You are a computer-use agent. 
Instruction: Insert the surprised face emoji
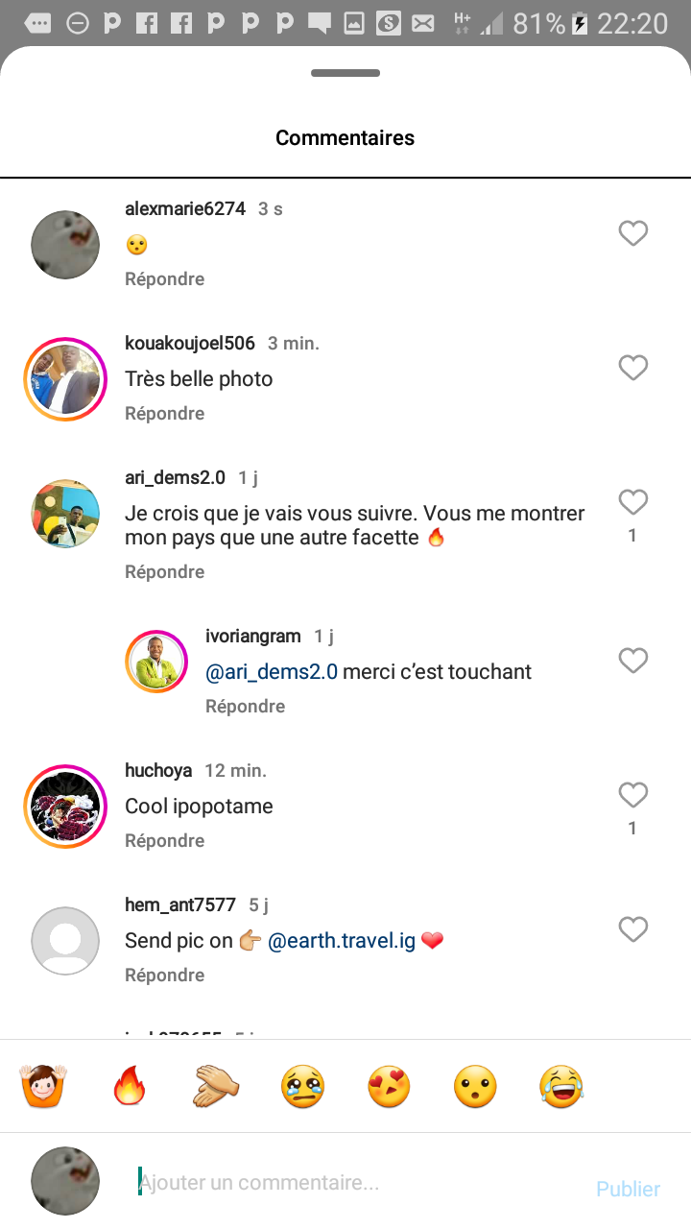pos(475,1087)
